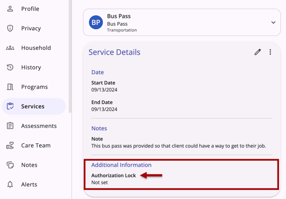Open the Household section
Viewport: 286px width, 199px height.
tap(34, 48)
